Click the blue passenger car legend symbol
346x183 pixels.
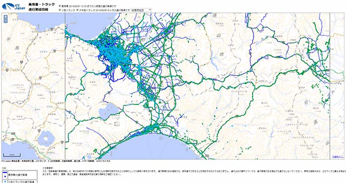click(x=4, y=175)
